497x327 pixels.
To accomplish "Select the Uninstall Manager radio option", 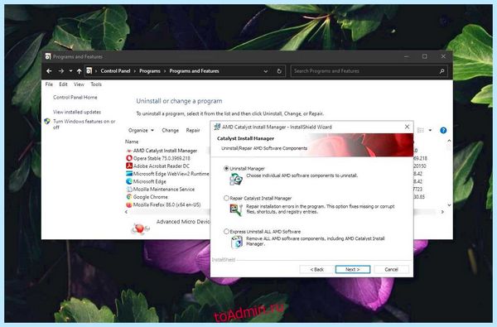I will pyautogui.click(x=226, y=168).
